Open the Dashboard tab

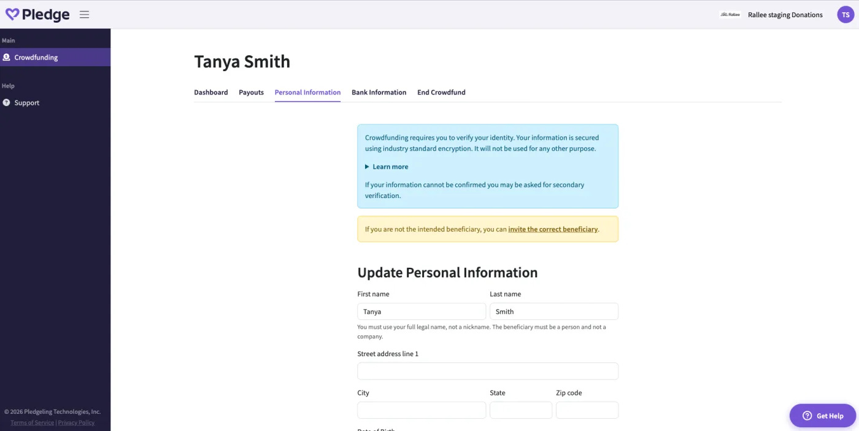pyautogui.click(x=211, y=93)
